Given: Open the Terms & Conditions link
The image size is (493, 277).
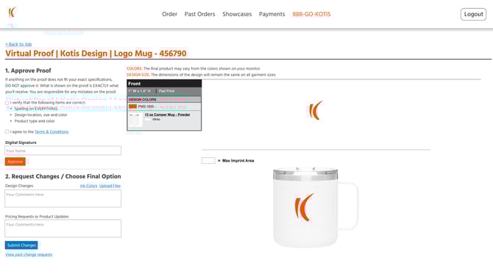Looking at the screenshot, I should tap(52, 132).
